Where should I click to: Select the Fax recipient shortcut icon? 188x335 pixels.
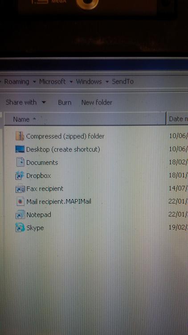pyautogui.click(x=20, y=188)
